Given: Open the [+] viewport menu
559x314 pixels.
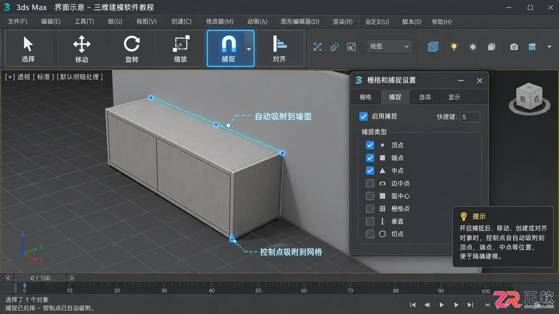Looking at the screenshot, I should pos(10,77).
